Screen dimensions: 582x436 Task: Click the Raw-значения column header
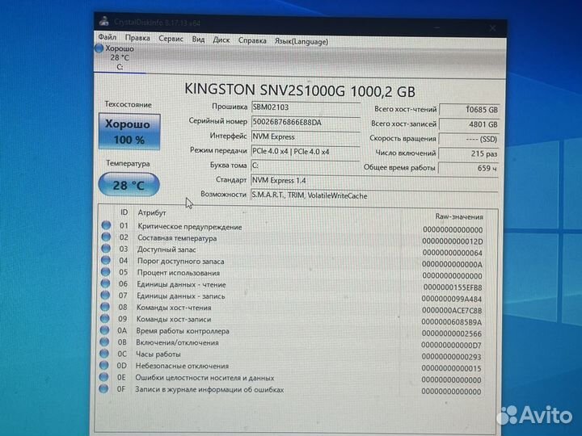459,216
